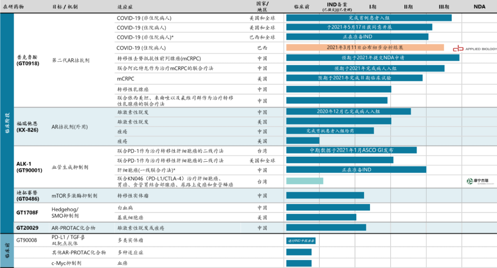Click the 2020年12月已完成病人入组 bar

click(348, 112)
